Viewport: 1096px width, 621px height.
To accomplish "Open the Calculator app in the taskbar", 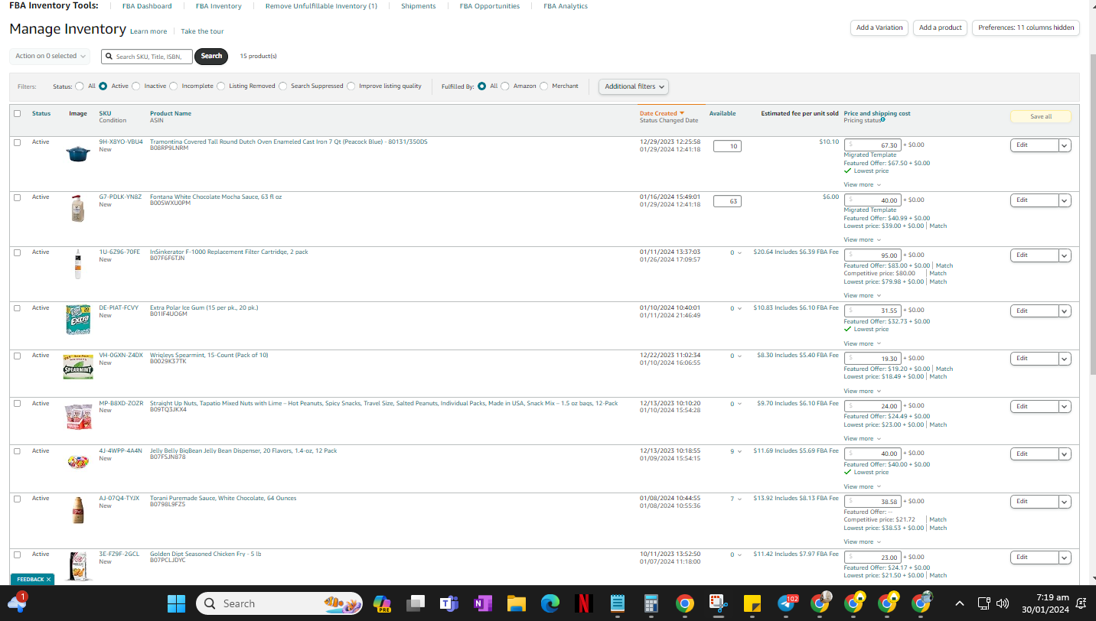I will (651, 603).
